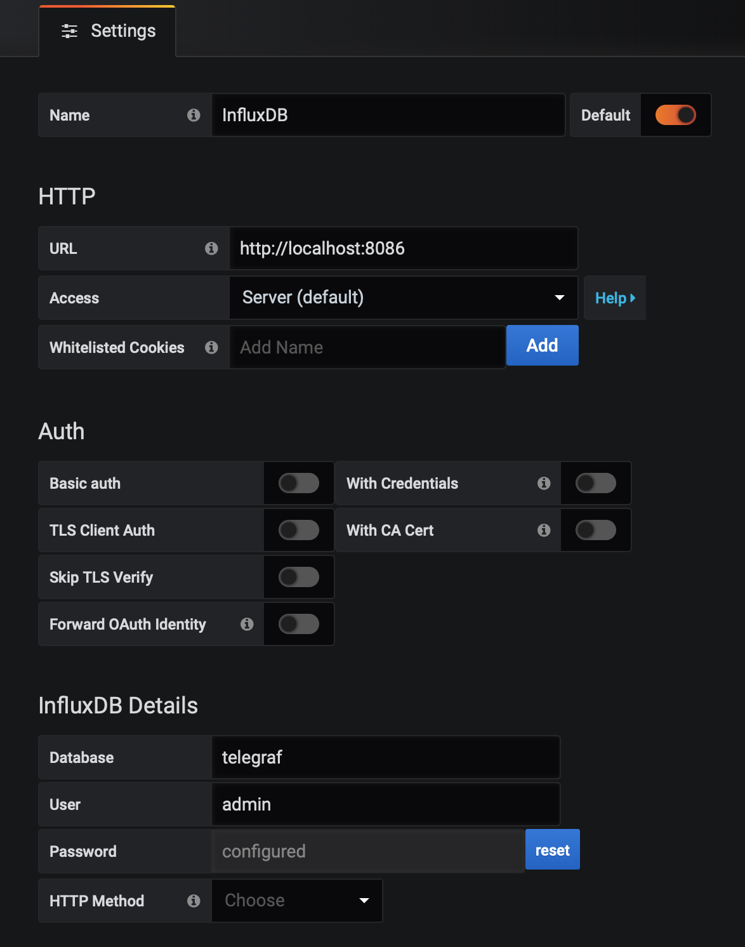
Task: Click the With CA Cert info icon
Action: pos(544,530)
